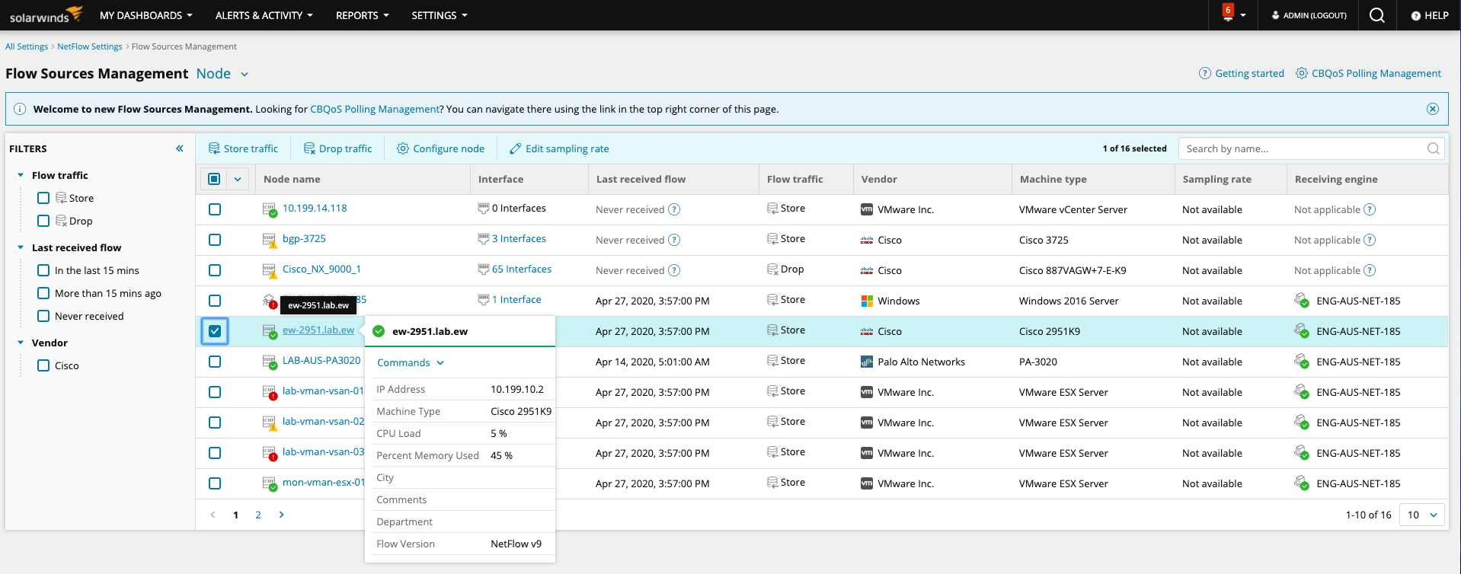Uncheck the ew-2951.lab.ew row checkbox
1461x574 pixels.
pos(215,331)
